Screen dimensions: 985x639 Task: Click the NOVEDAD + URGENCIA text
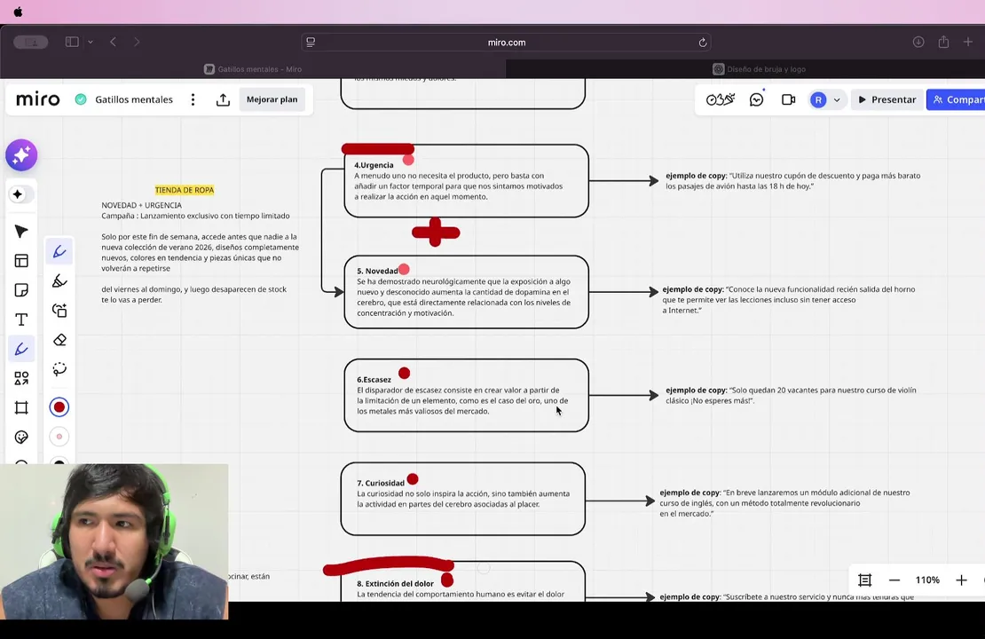tap(141, 205)
